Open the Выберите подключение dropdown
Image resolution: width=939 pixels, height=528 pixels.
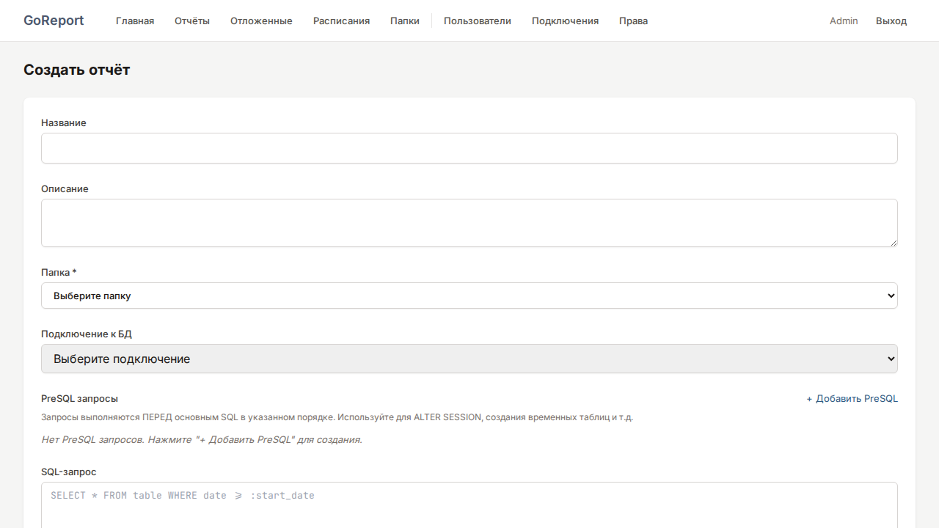click(x=469, y=359)
